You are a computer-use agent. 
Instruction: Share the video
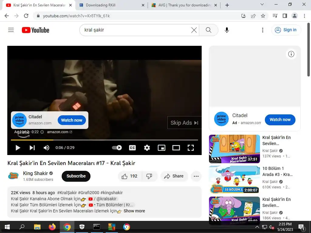[174, 176]
